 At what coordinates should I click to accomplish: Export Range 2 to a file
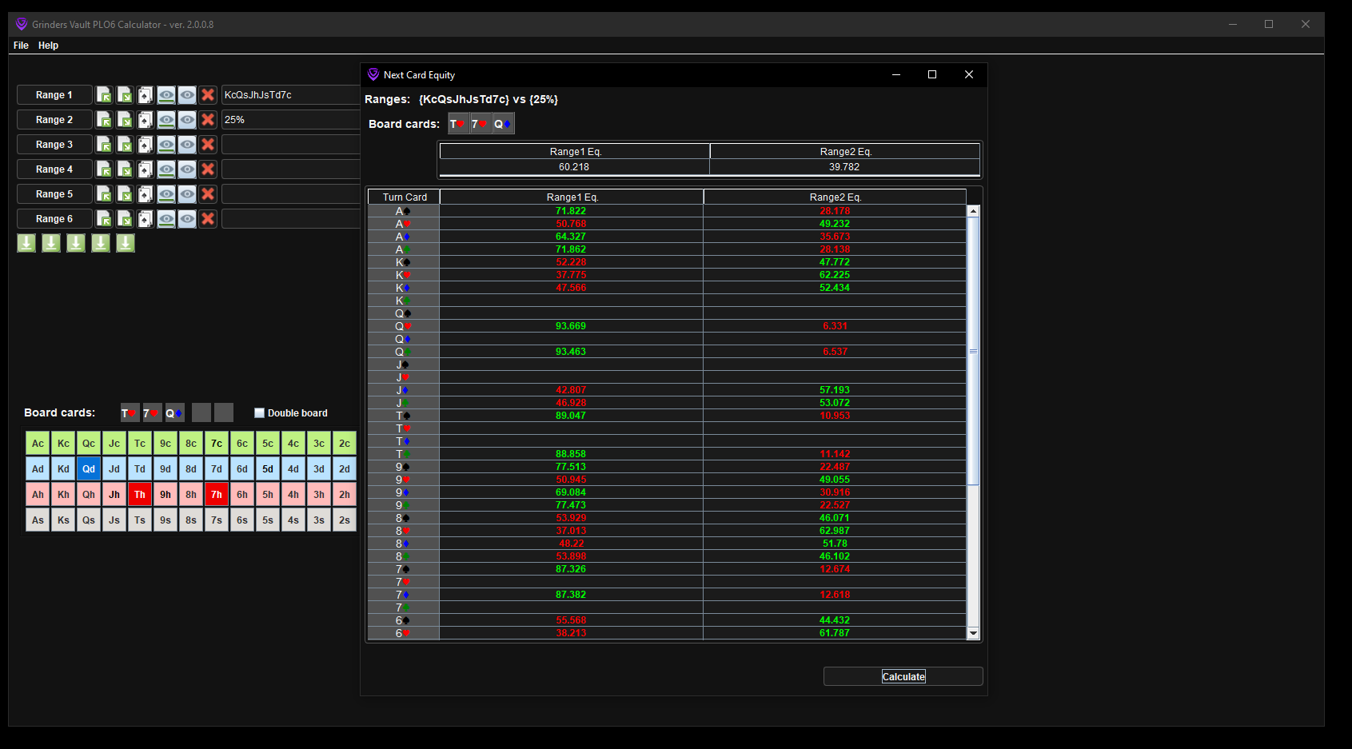(x=125, y=119)
